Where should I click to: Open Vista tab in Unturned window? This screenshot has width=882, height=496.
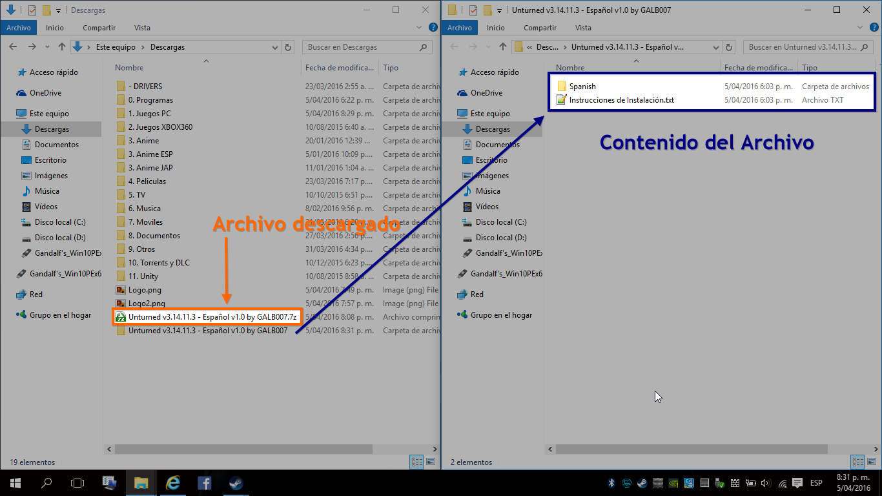pyautogui.click(x=583, y=28)
